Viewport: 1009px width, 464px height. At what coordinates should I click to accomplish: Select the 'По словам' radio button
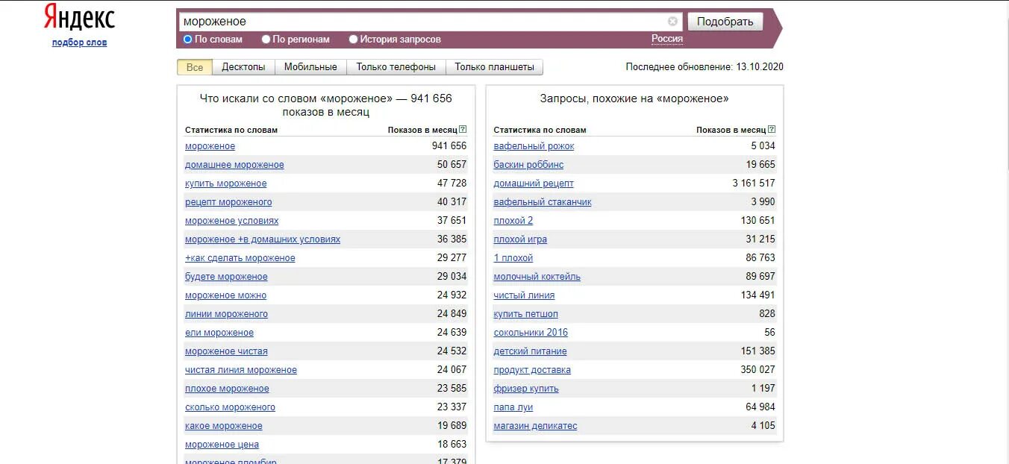coord(188,39)
